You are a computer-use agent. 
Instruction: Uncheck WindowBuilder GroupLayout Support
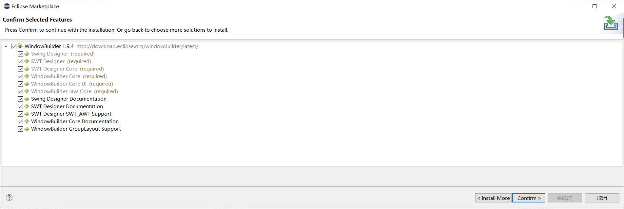click(20, 129)
